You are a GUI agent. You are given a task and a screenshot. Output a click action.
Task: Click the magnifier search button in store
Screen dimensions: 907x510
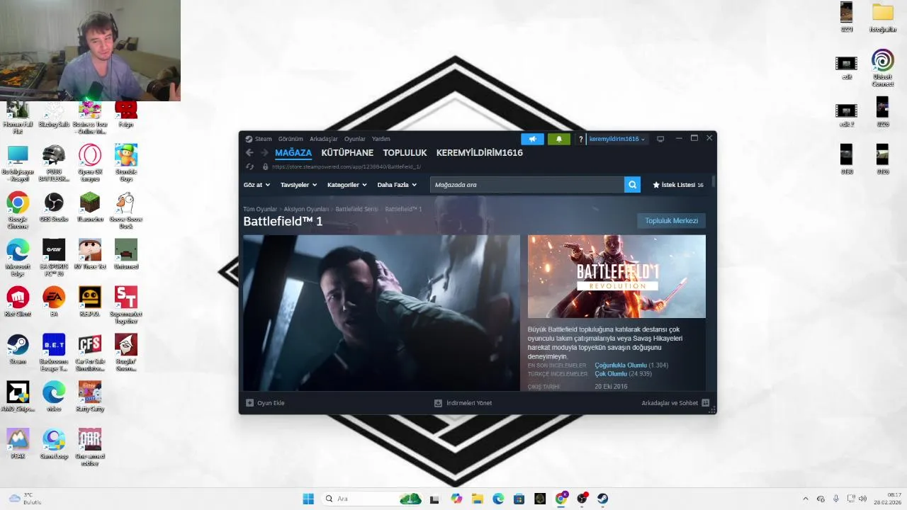point(632,185)
